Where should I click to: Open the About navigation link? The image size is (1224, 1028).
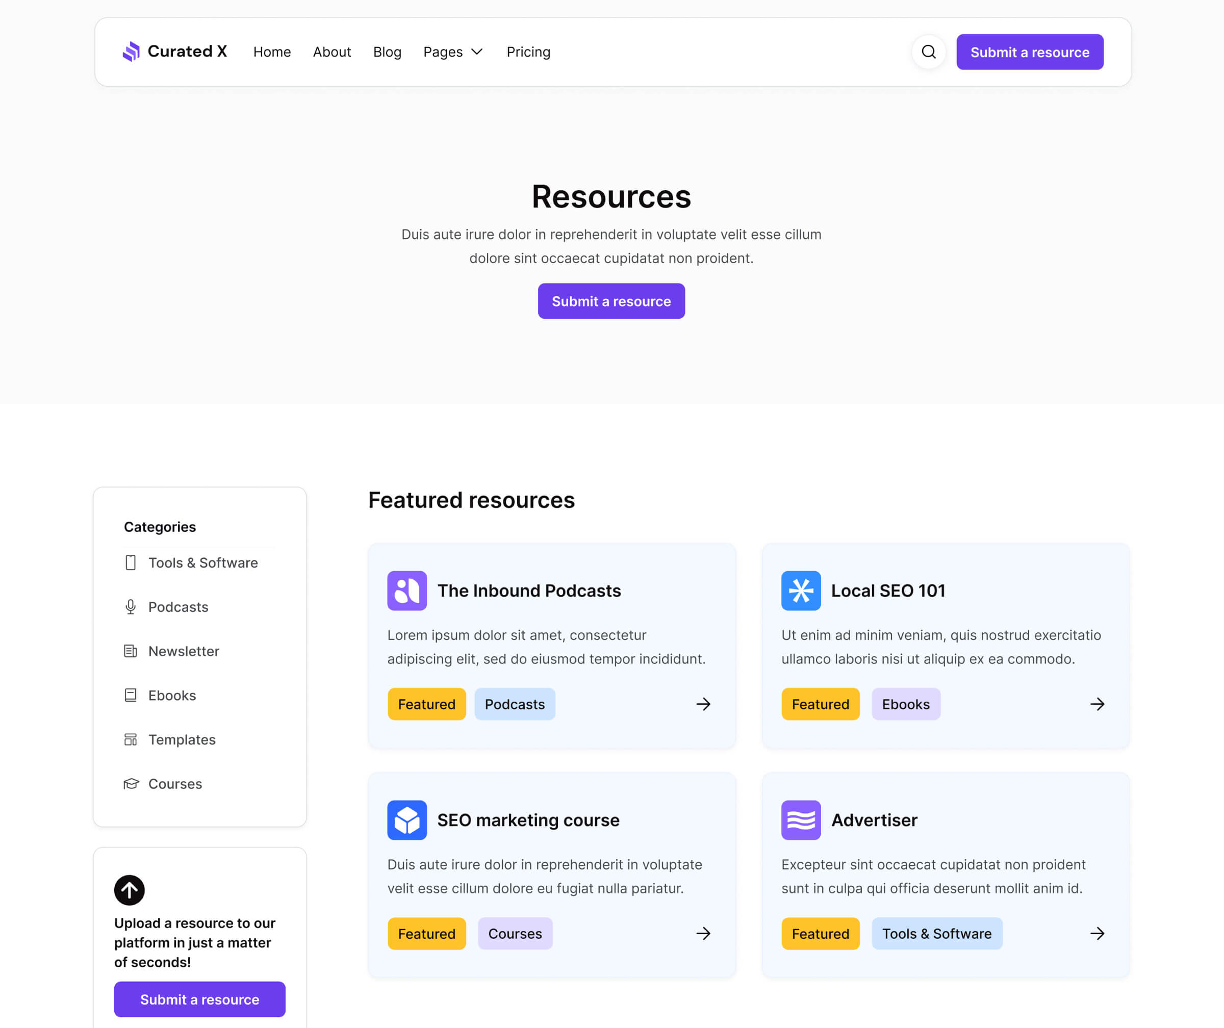[331, 52]
